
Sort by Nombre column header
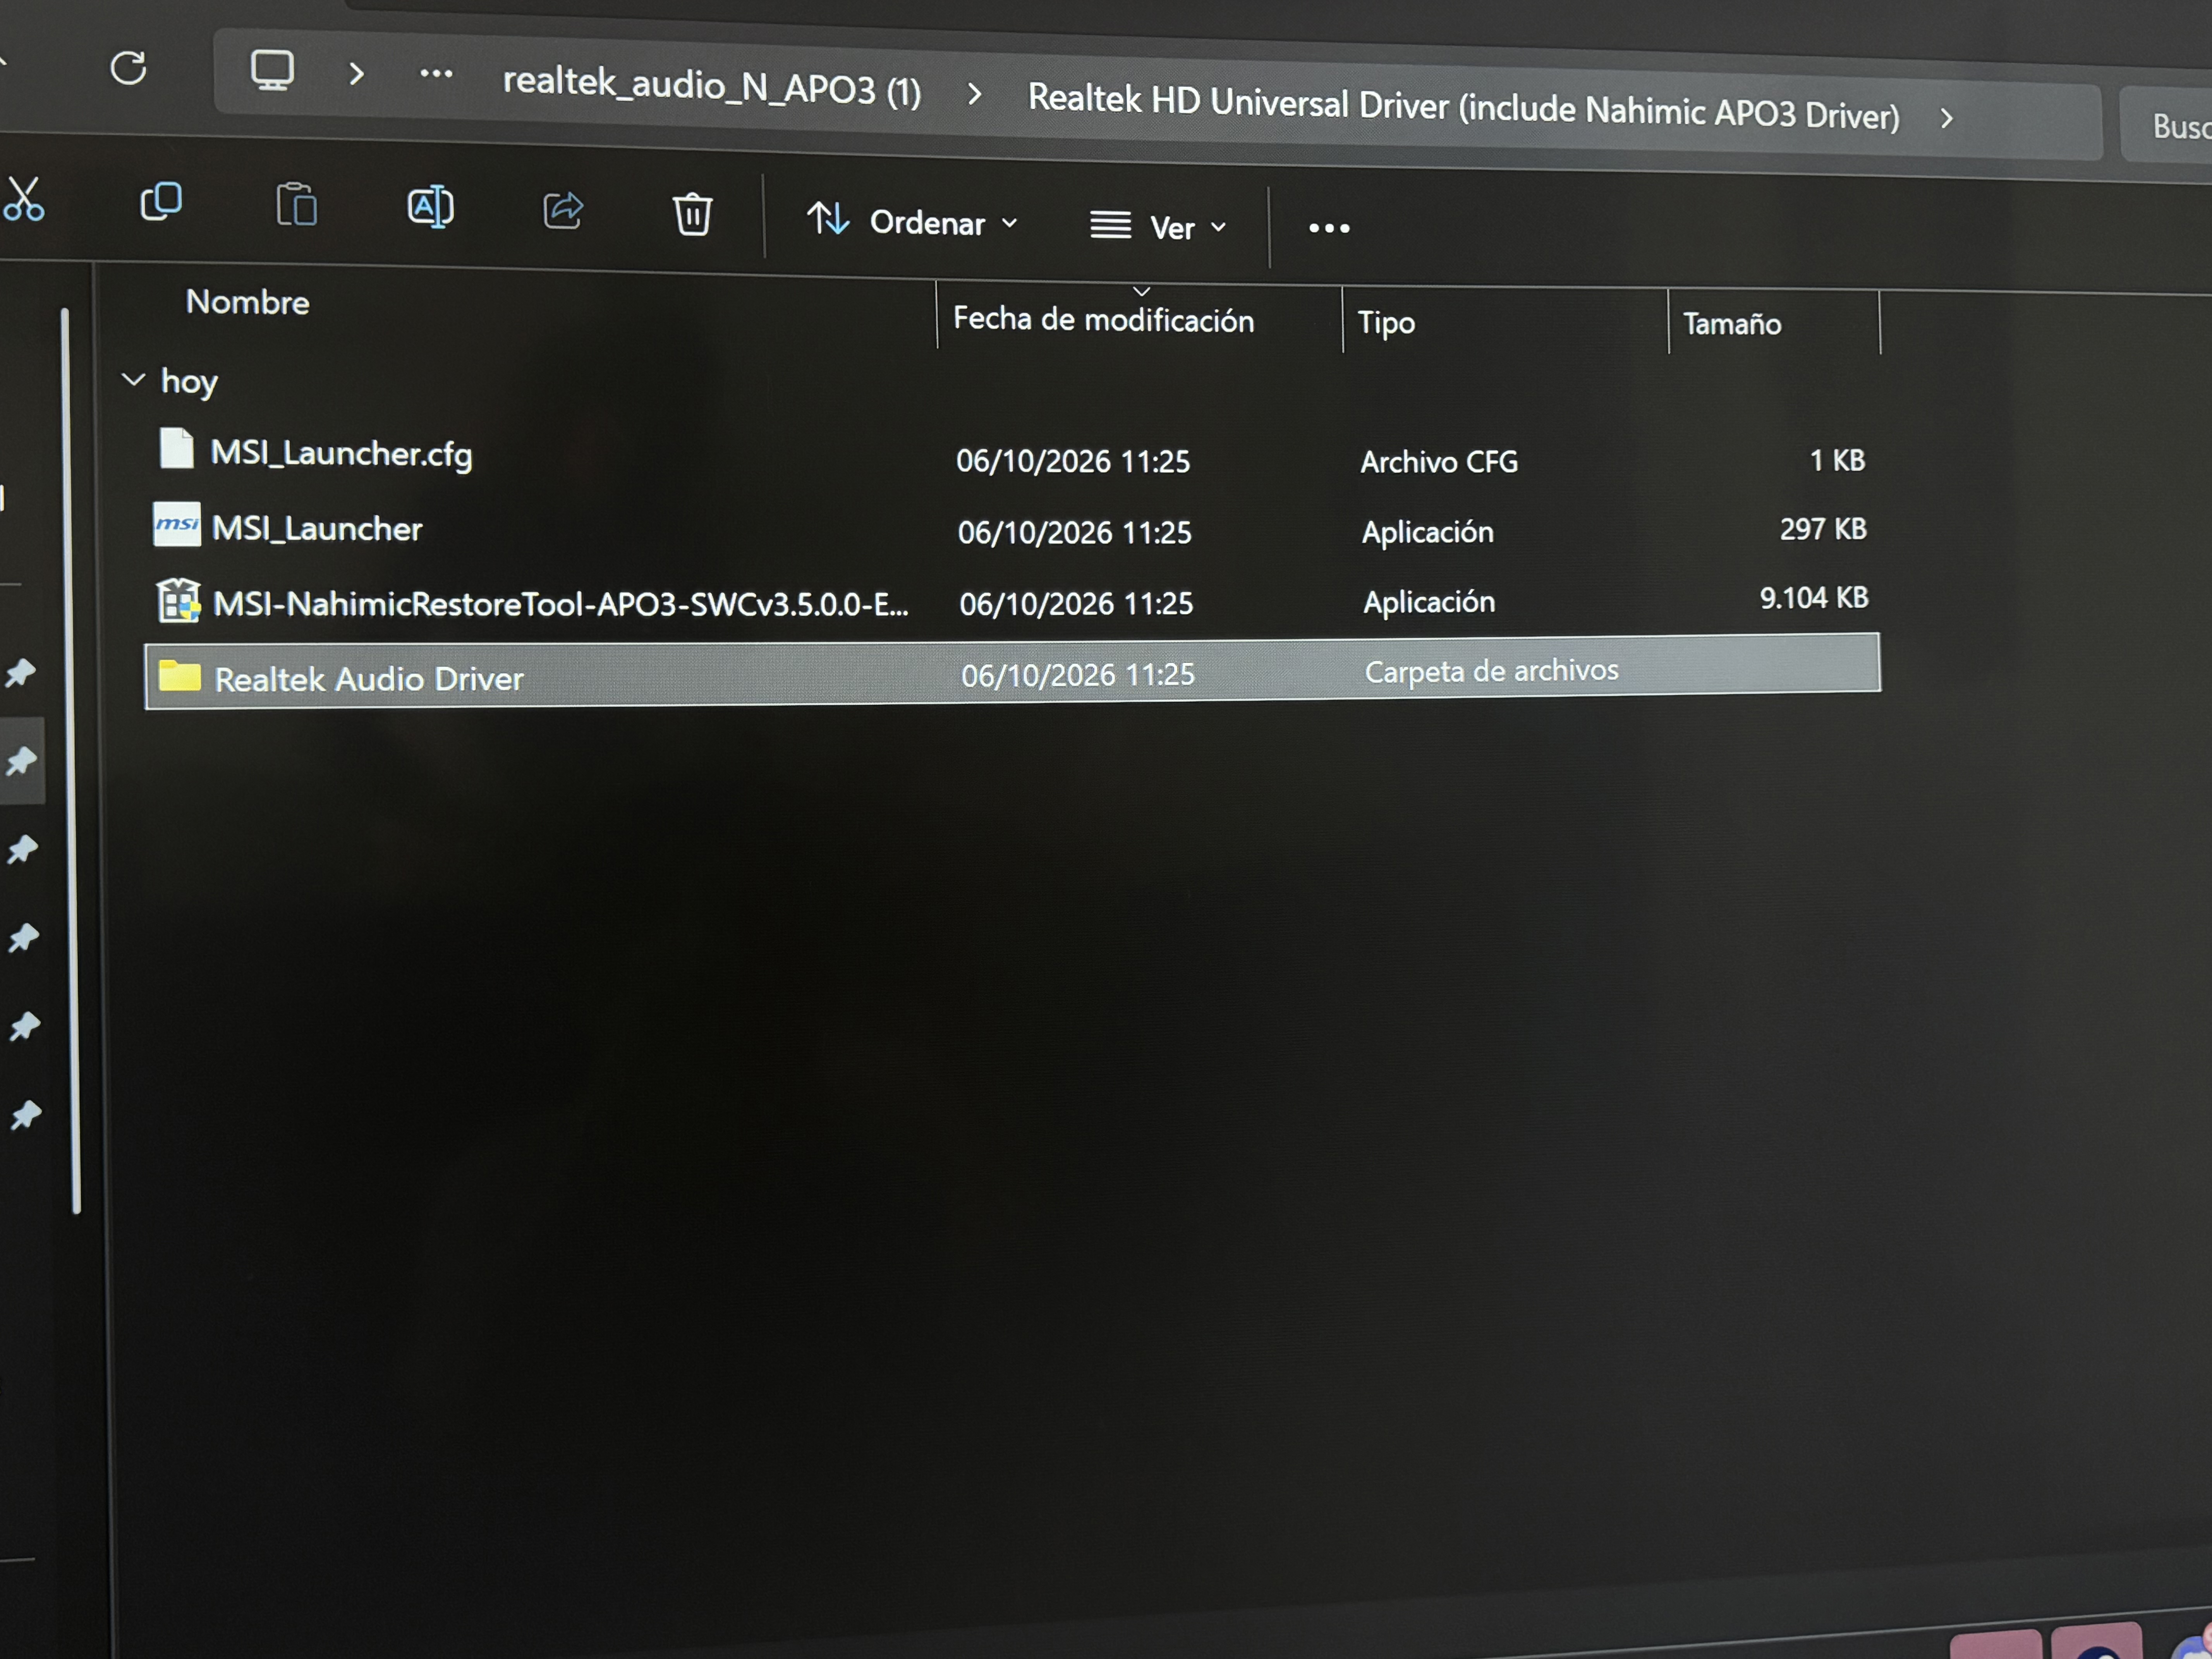tap(247, 302)
